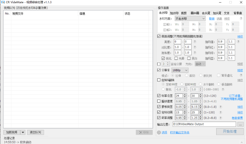Viewport: 246px width, 144px height.
Task: Select 原比例 original ratio radio
Action: pos(201,75)
